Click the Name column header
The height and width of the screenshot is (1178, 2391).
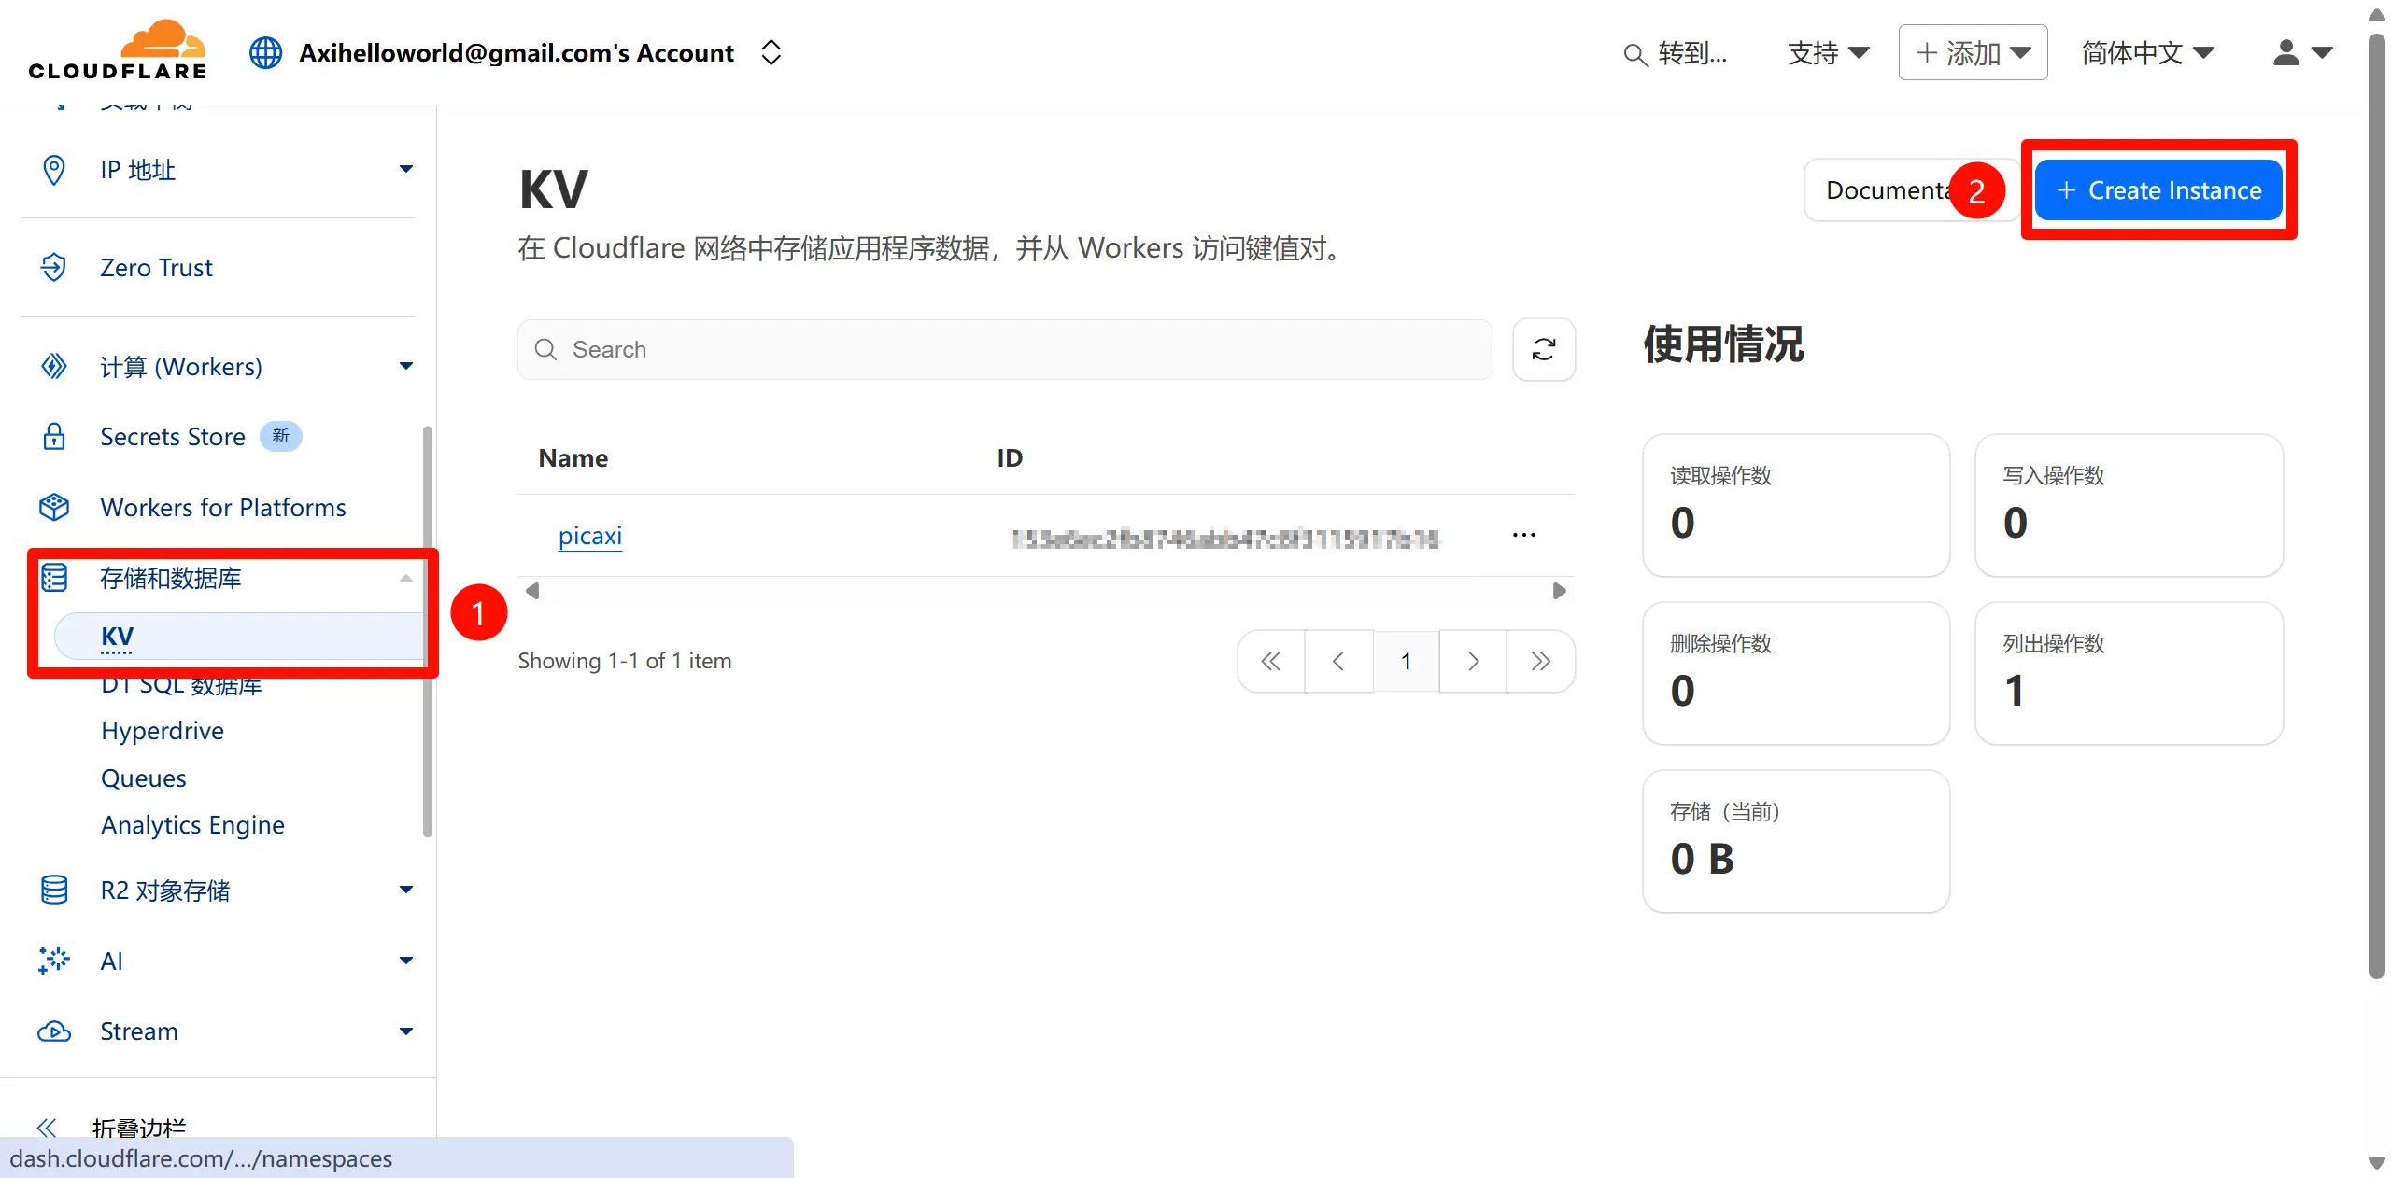tap(573, 458)
